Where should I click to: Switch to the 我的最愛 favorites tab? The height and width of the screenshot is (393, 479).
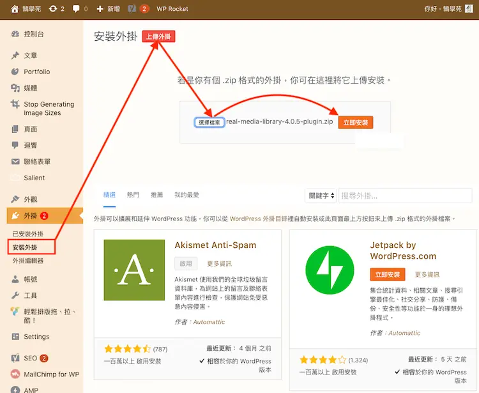click(186, 195)
